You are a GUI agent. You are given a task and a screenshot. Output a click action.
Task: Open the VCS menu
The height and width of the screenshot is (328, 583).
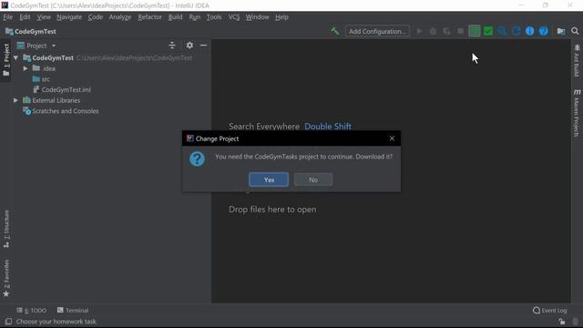click(x=234, y=17)
